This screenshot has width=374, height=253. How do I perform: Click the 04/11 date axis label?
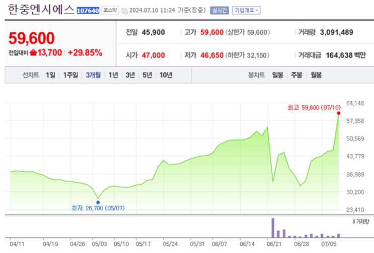(x=17, y=244)
